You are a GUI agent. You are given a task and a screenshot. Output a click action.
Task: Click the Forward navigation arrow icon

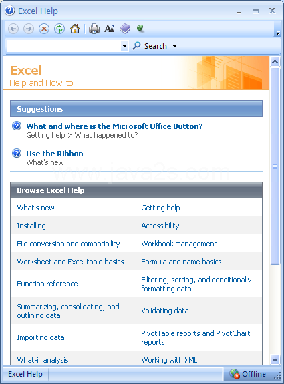coord(29,29)
